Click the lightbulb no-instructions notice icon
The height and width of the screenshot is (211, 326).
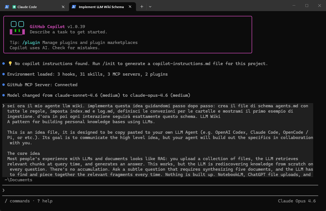tap(10, 63)
